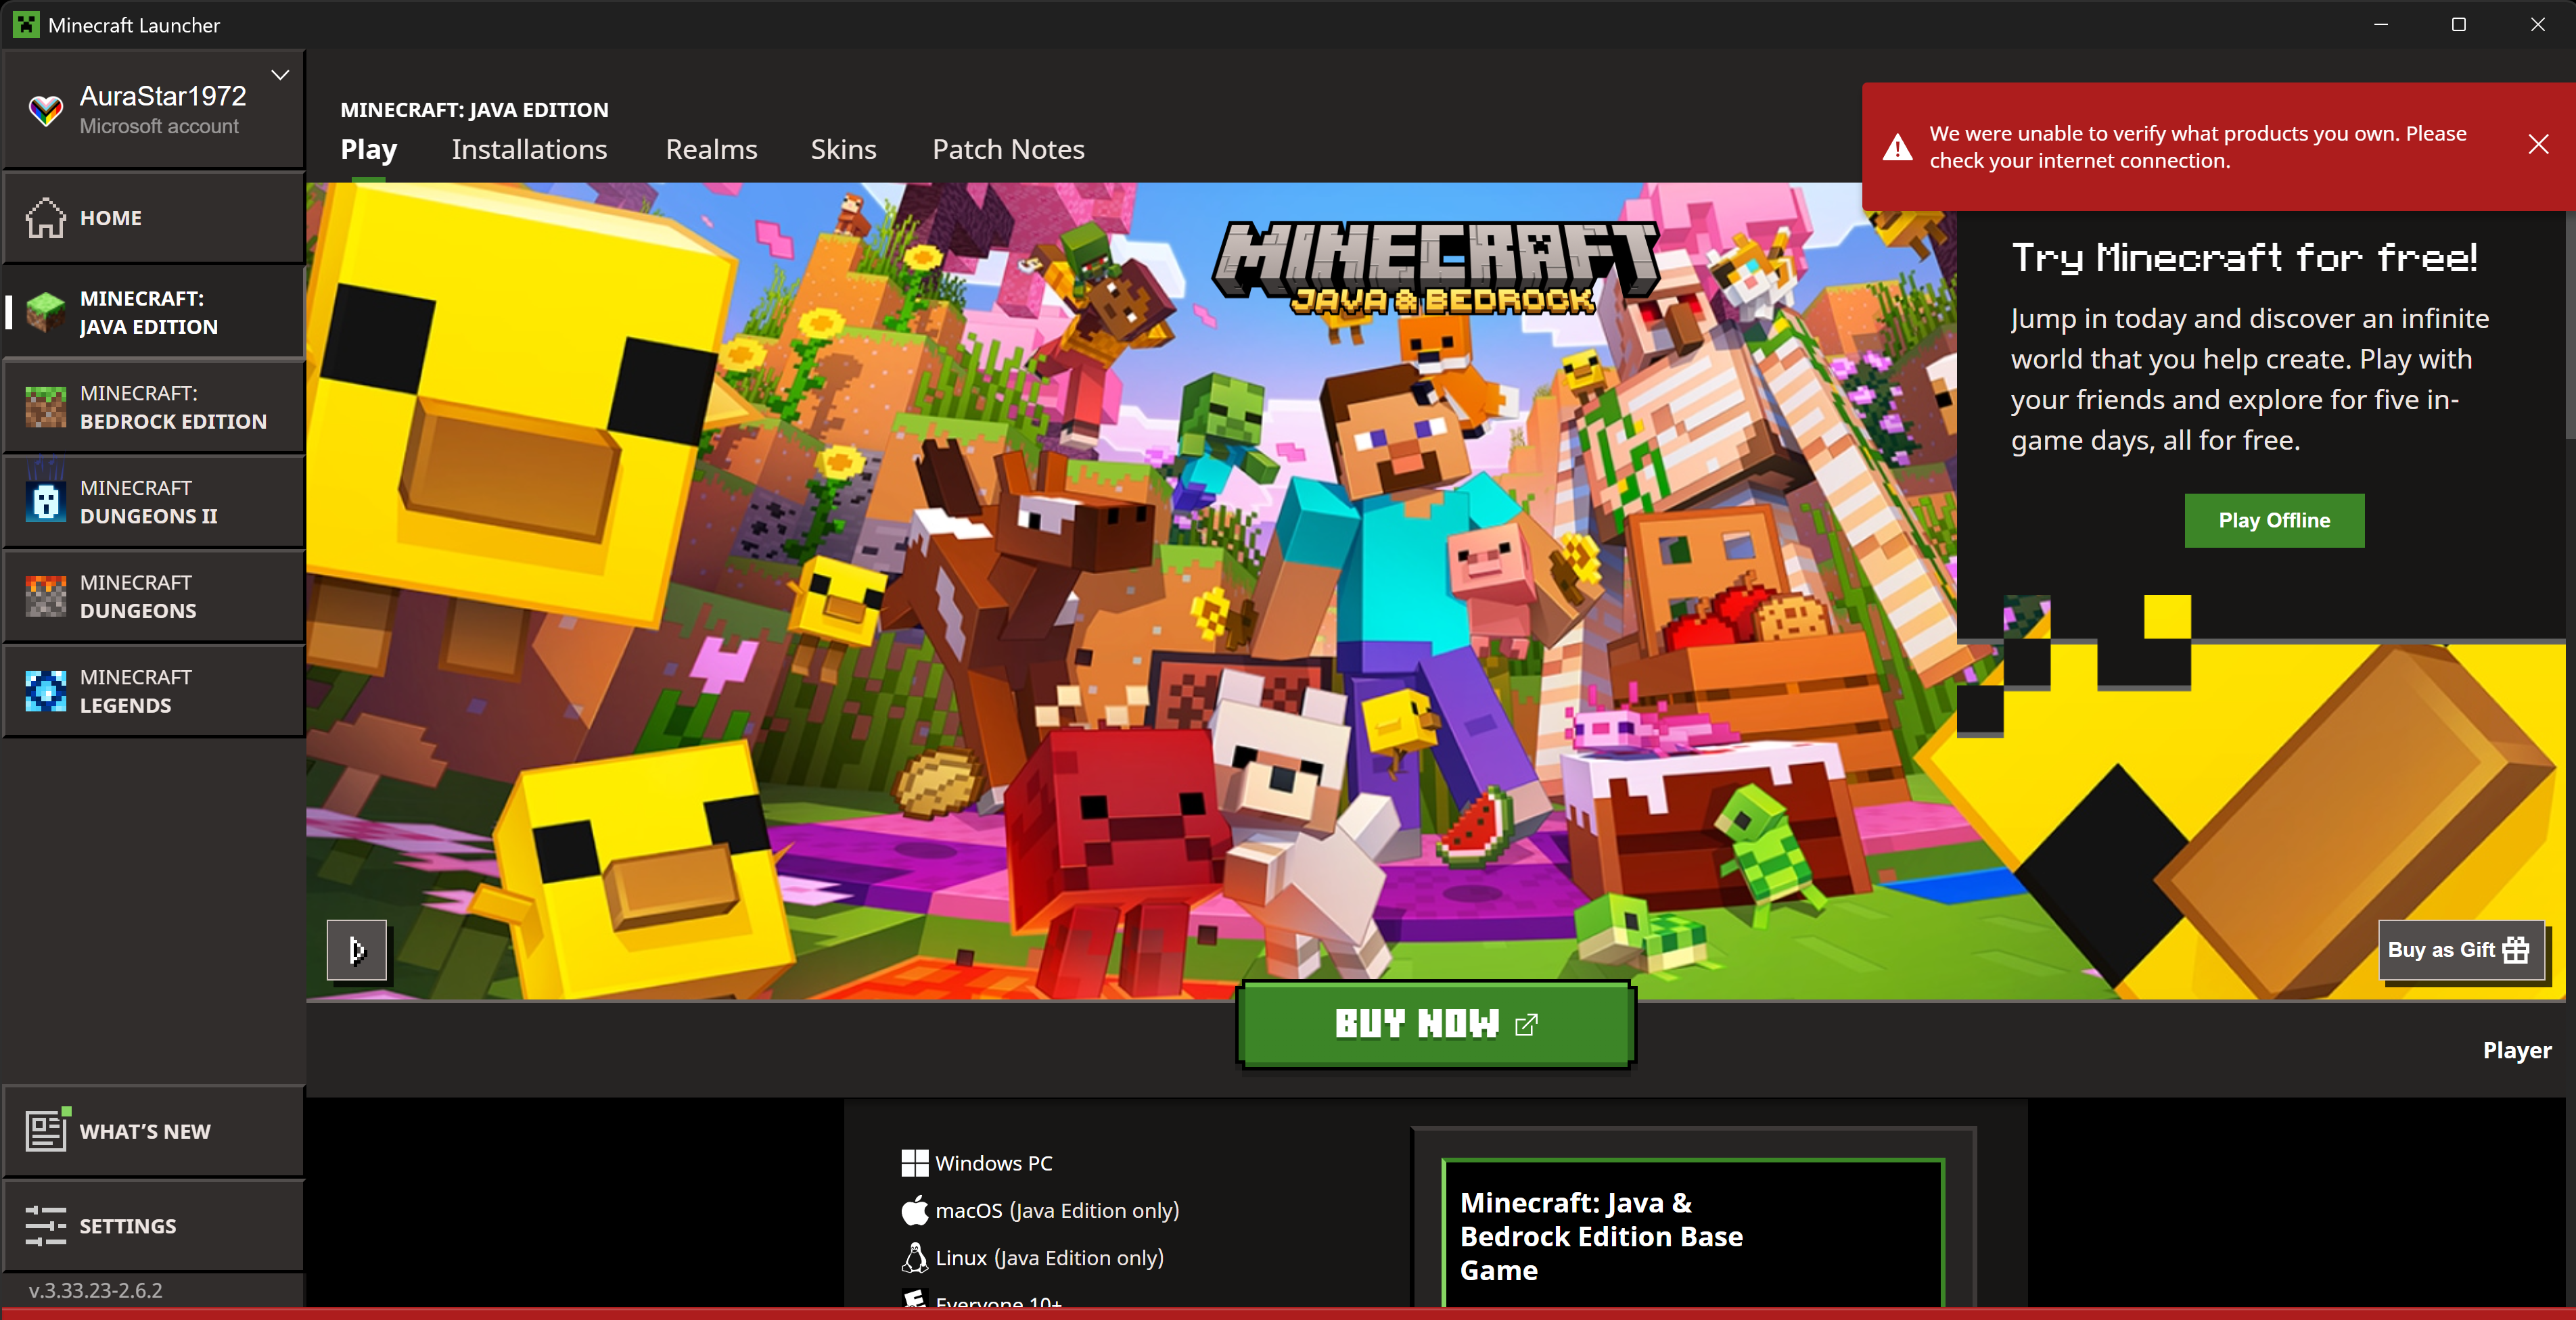The image size is (2576, 1320).
Task: Switch to the Realms tab
Action: [711, 149]
